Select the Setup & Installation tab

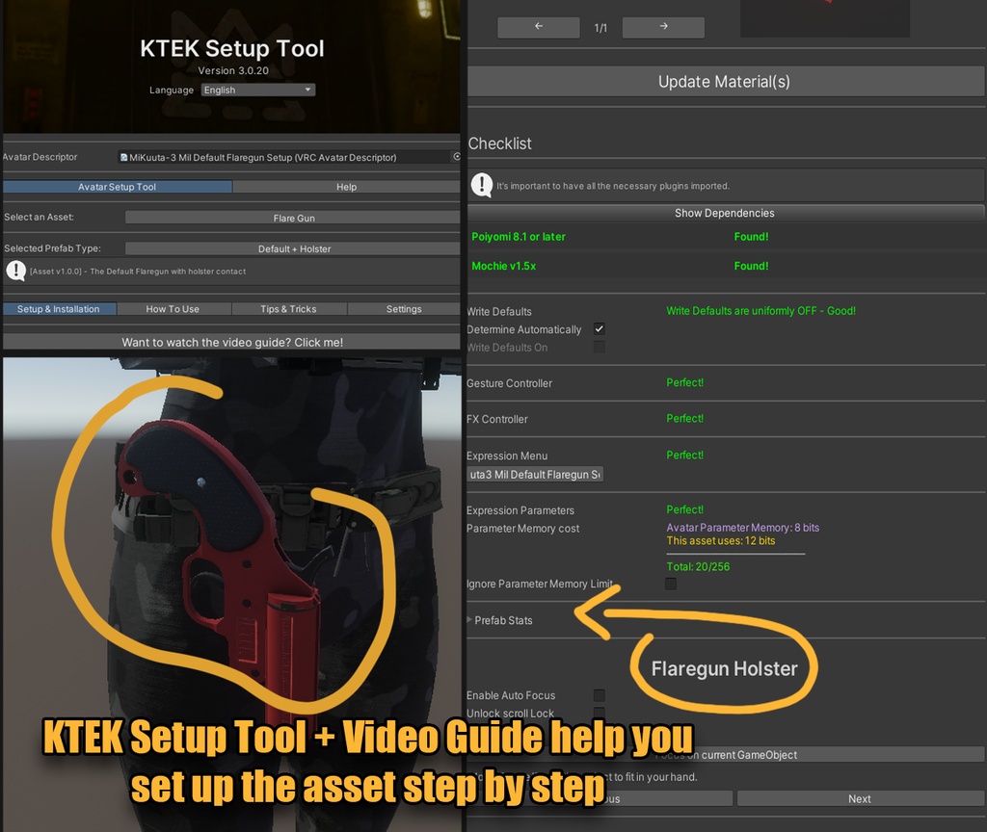[x=59, y=309]
